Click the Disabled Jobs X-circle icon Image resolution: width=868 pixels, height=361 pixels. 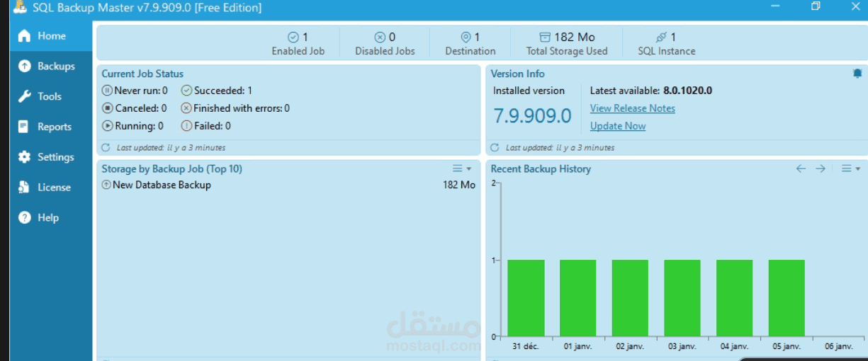click(380, 37)
